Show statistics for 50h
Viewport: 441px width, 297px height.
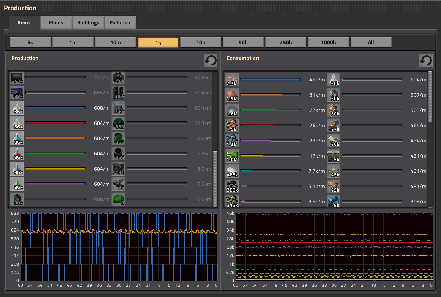tap(243, 42)
